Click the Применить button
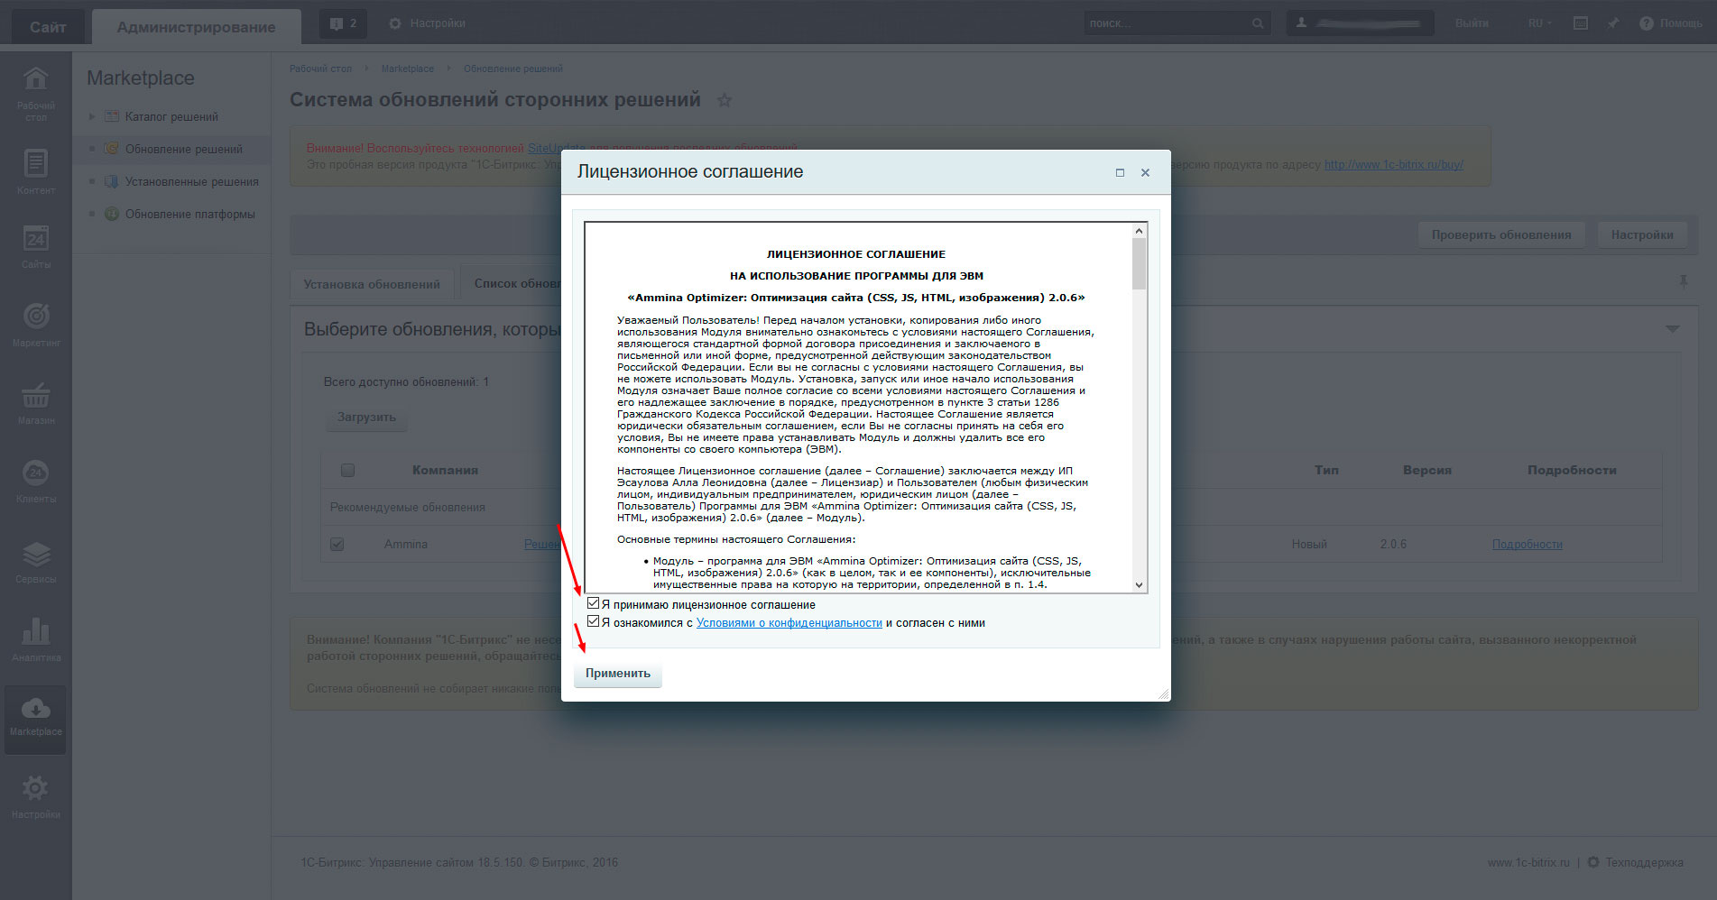The image size is (1717, 900). pyautogui.click(x=618, y=674)
